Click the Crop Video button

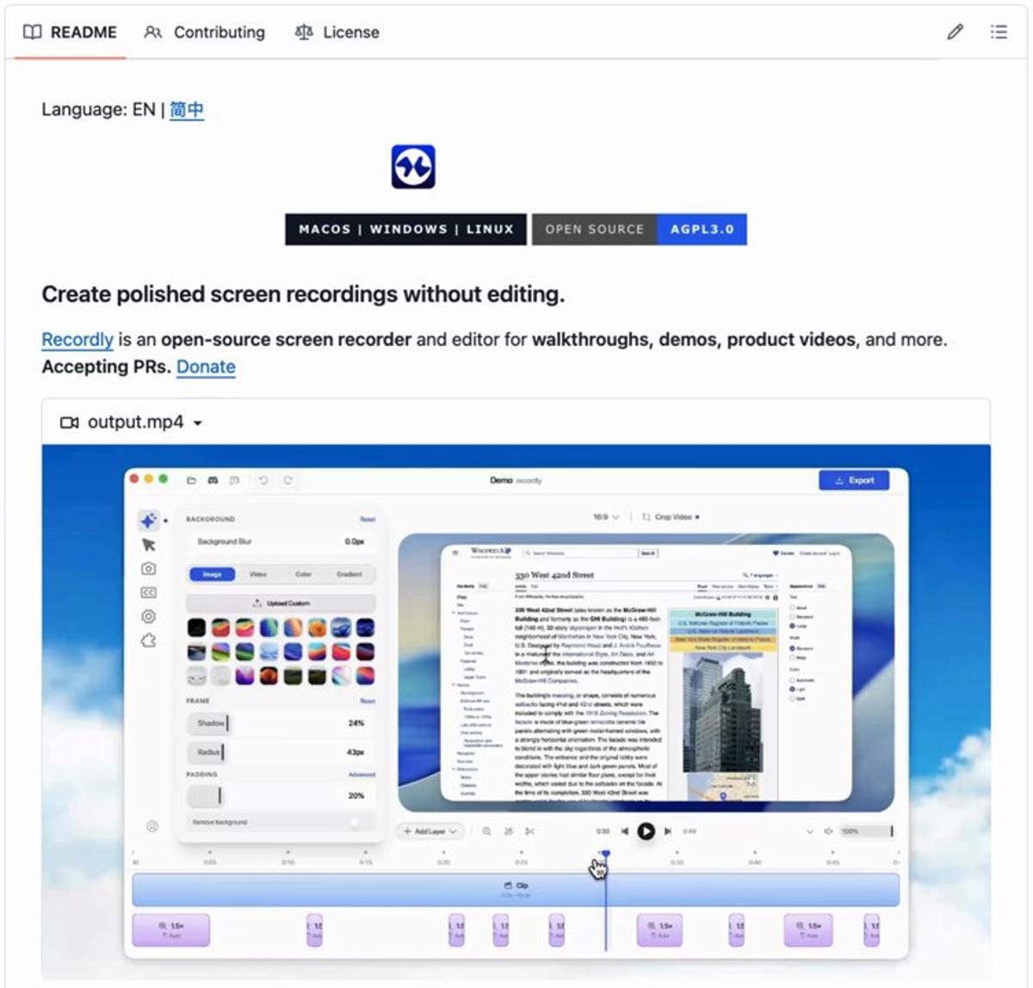[671, 517]
